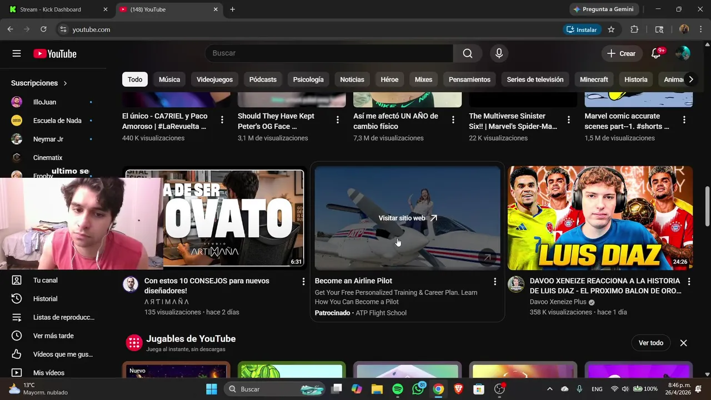The height and width of the screenshot is (400, 711).
Task: Show more filter chips with right arrow
Action: [690, 79]
